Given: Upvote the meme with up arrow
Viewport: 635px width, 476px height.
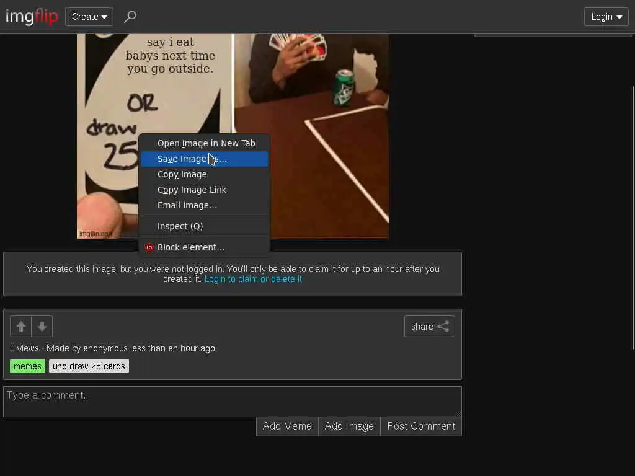Looking at the screenshot, I should [20, 326].
